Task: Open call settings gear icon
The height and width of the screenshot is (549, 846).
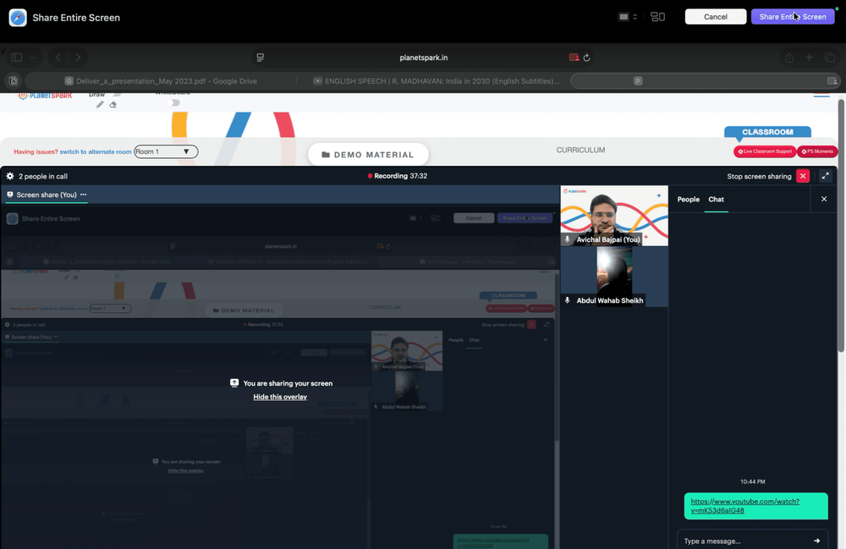Action: pos(9,176)
